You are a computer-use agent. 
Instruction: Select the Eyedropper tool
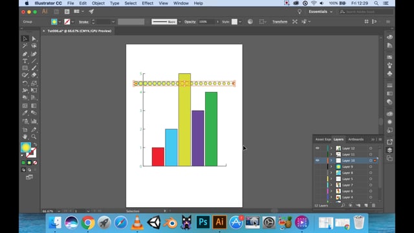pos(25,113)
